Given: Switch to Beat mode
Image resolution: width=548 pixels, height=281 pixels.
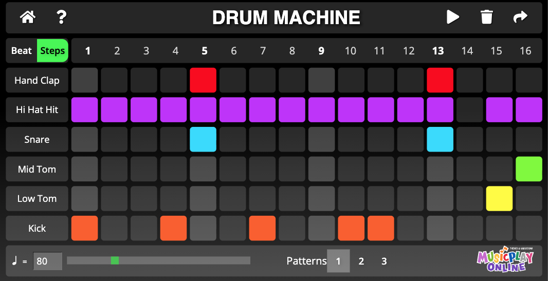Looking at the screenshot, I should [22, 51].
